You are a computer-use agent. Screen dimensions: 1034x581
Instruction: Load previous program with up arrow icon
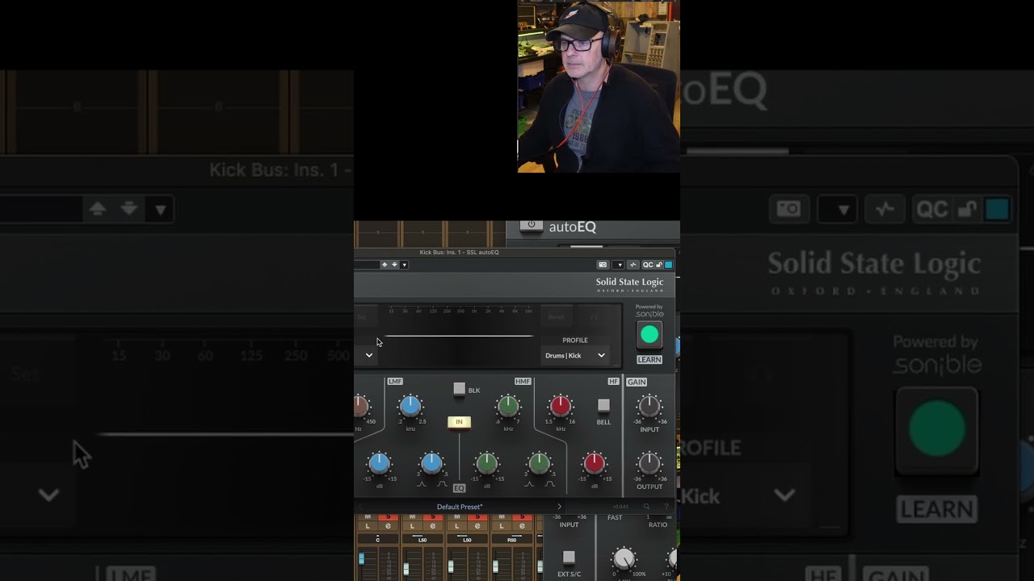[385, 265]
